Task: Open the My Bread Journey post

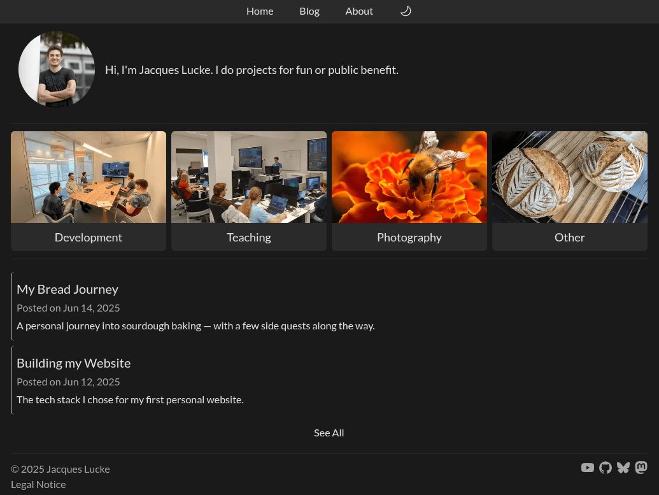Action: coord(67,289)
